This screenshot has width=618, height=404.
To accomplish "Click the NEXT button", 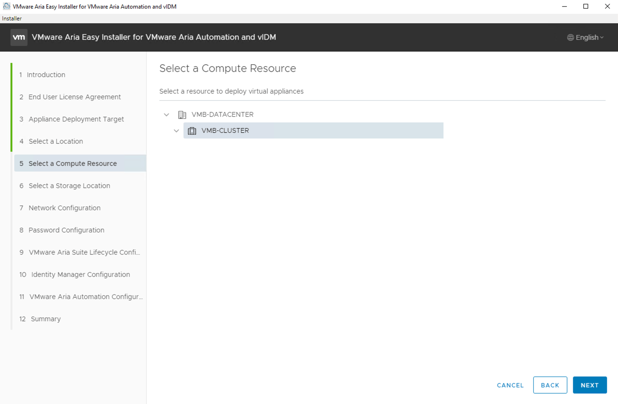I will point(590,385).
